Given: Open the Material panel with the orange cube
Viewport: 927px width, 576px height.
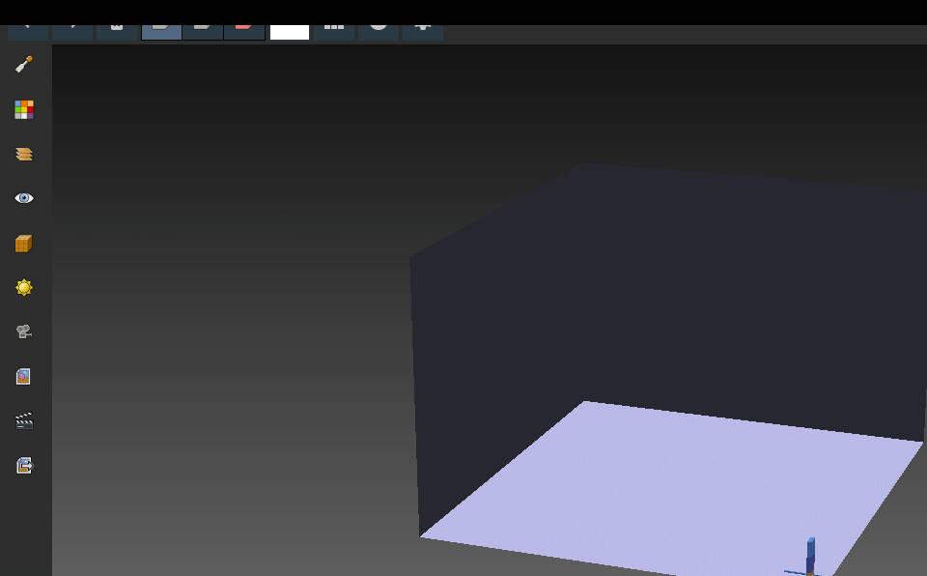Looking at the screenshot, I should coord(24,244).
